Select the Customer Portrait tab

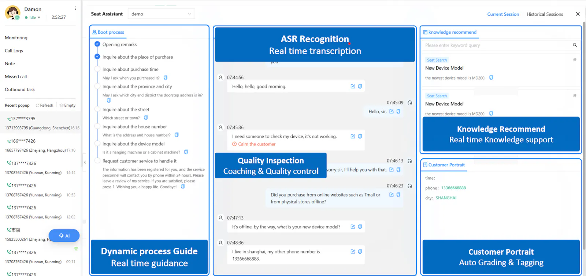point(444,165)
